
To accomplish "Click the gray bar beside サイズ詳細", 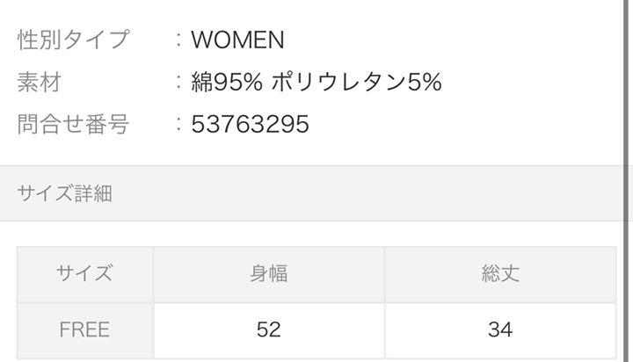I will tap(311, 193).
